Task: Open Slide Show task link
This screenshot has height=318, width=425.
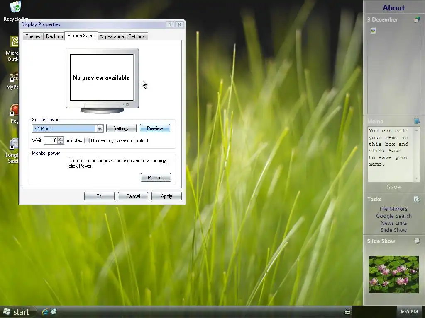Action: point(393,230)
